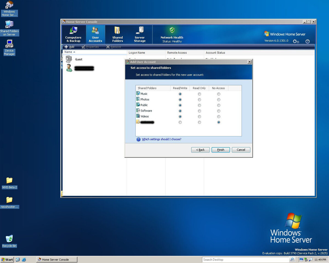329x263 pixels.
Task: Click the blurred-name folder icon in list
Action: coord(138,122)
